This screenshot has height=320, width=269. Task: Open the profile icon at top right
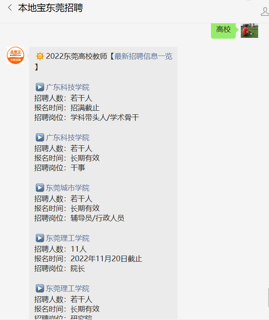click(265, 11)
